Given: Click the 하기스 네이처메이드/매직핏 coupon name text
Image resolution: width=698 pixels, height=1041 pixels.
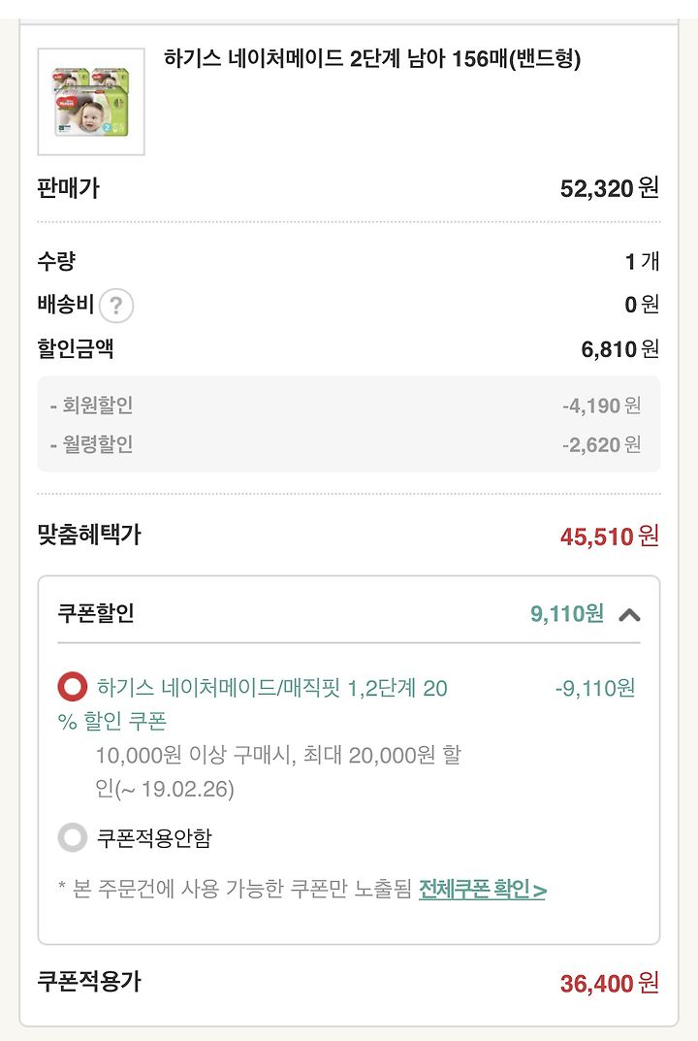Looking at the screenshot, I should [252, 703].
